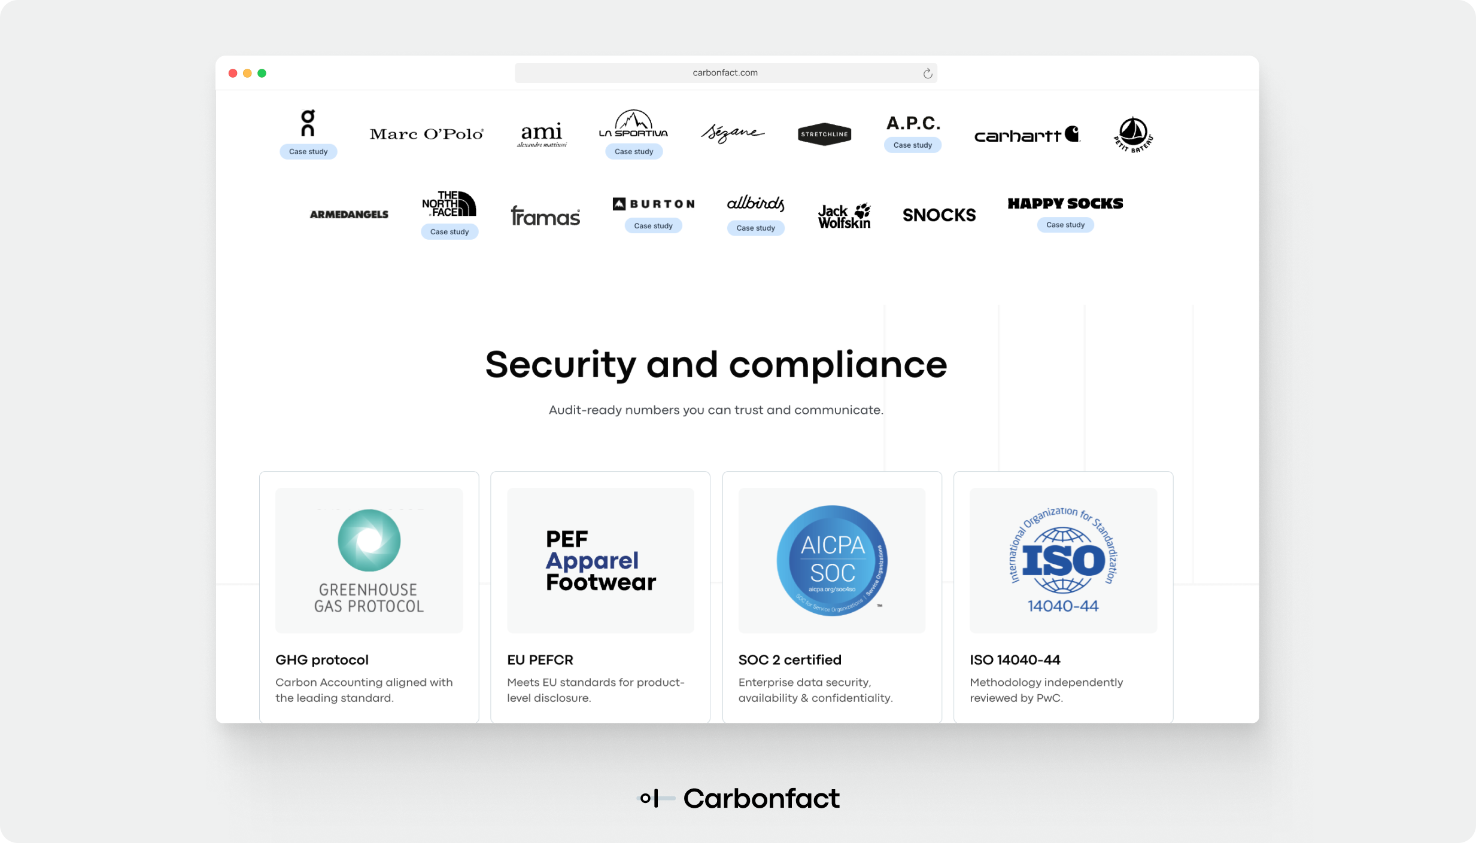The image size is (1476, 843).
Task: Click the Carbonfact logo at the bottom
Action: coord(739,798)
